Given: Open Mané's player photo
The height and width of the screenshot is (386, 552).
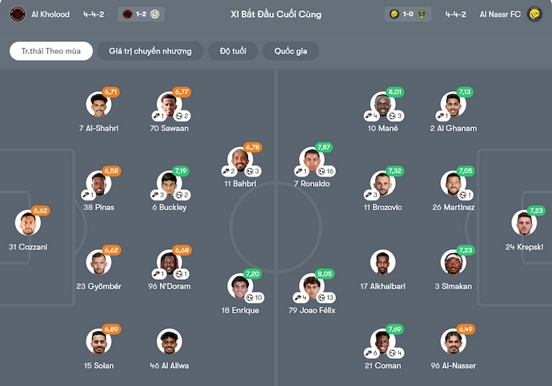Looking at the screenshot, I should click(382, 105).
